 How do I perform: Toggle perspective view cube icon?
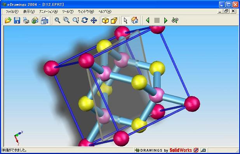point(114,20)
